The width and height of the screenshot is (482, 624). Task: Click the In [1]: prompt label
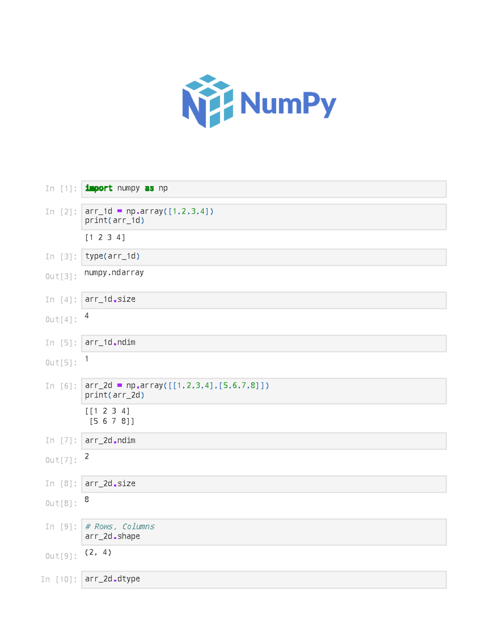[x=61, y=188]
